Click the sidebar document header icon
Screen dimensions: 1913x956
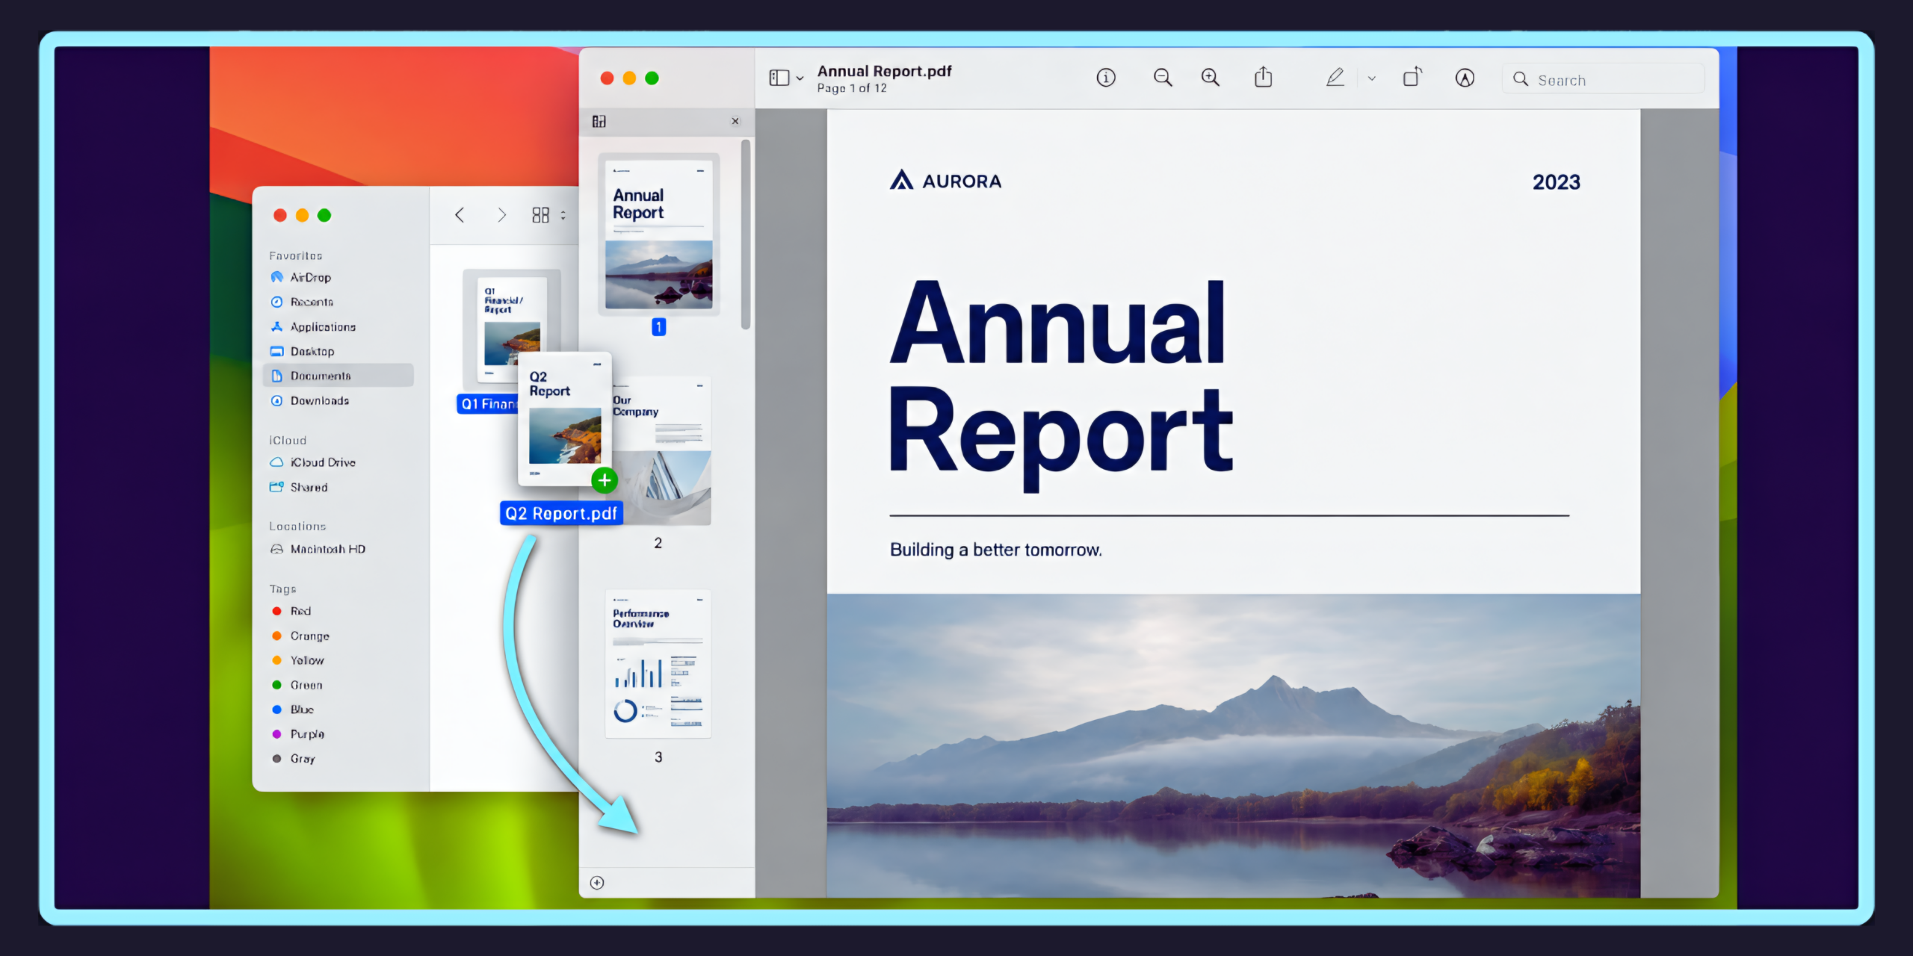599,121
